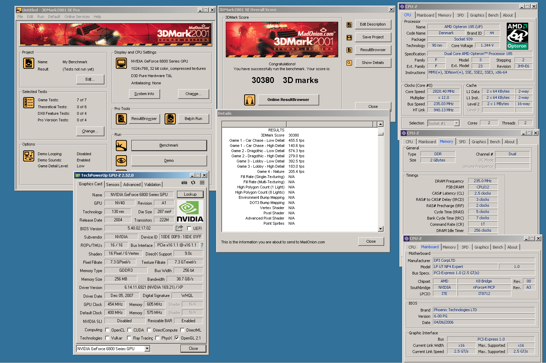546x363 pixels.
Task: Click the GPU-Z refresh icon
Action: point(193,183)
